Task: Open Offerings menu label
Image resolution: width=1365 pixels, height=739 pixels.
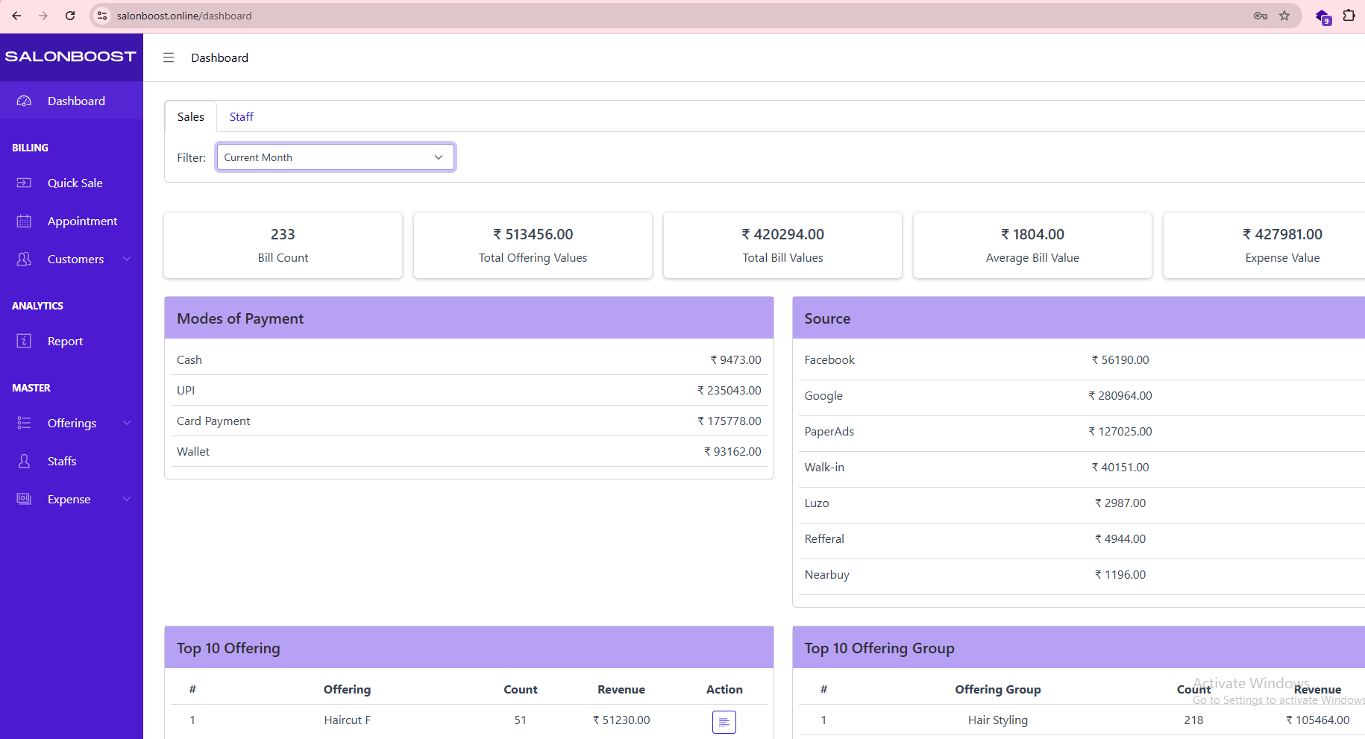Action: pos(72,423)
